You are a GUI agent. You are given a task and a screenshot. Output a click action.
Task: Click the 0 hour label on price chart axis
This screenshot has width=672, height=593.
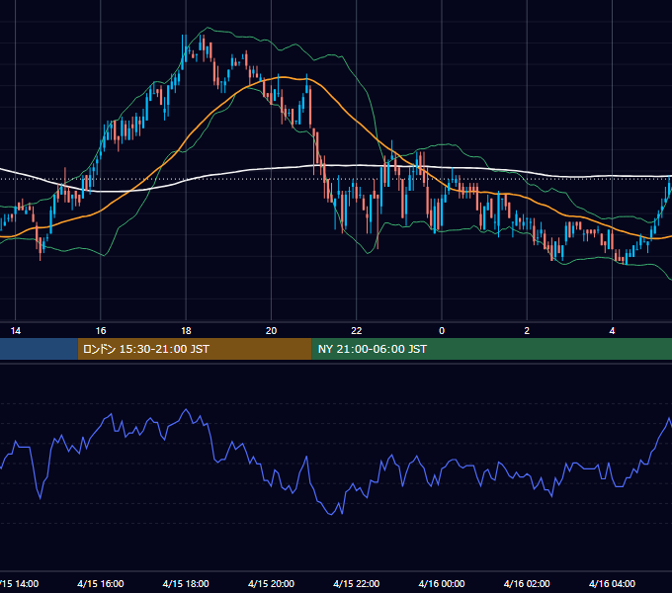pyautogui.click(x=442, y=331)
